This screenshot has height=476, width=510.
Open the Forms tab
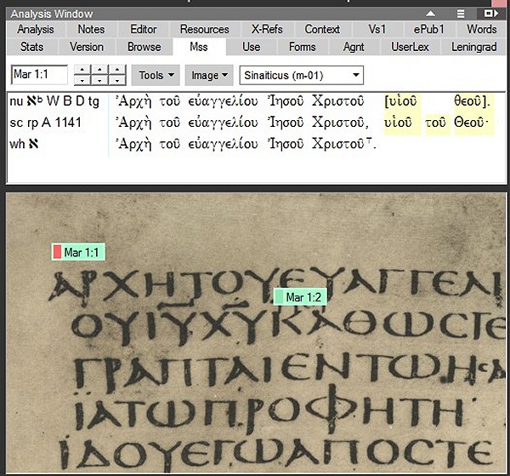(302, 47)
